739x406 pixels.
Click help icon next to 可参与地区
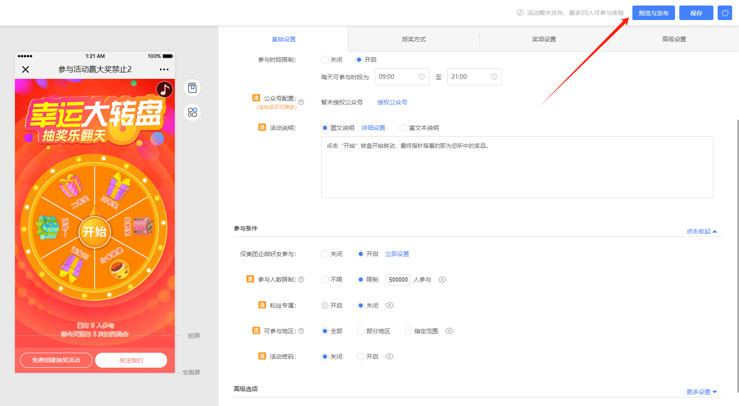tap(301, 331)
